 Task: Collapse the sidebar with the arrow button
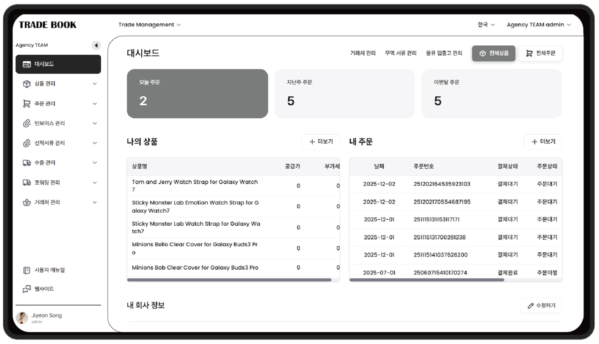96,45
